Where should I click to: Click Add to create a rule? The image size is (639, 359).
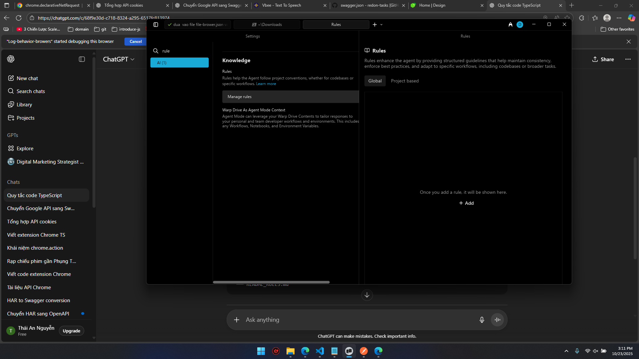click(466, 203)
